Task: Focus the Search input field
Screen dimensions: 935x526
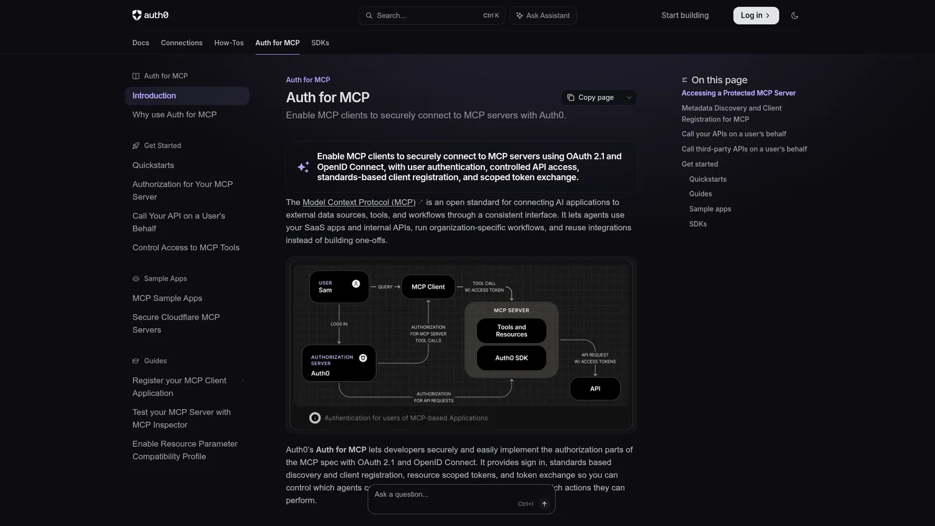Action: 432,16
